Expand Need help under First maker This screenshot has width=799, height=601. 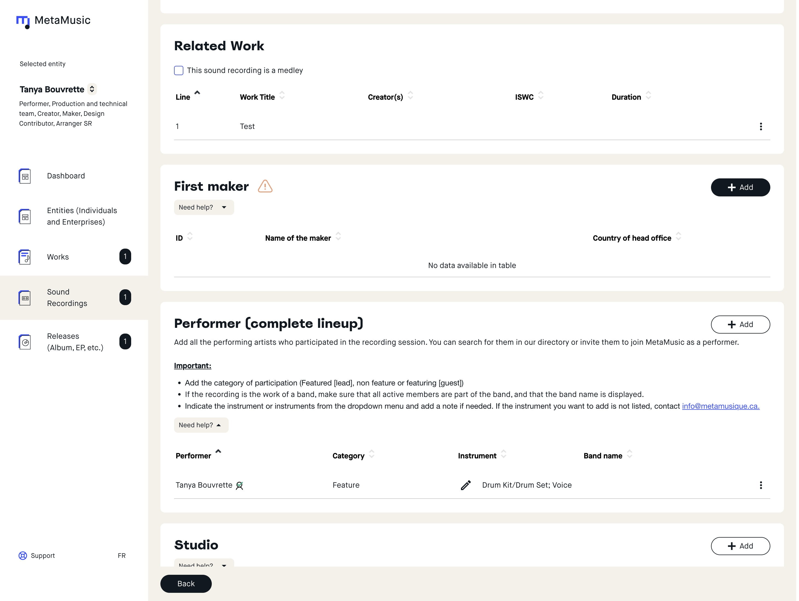(x=203, y=207)
